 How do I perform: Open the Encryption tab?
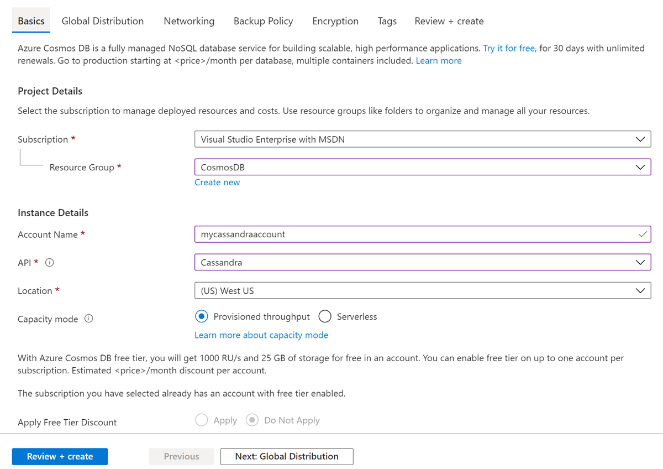pyautogui.click(x=335, y=20)
